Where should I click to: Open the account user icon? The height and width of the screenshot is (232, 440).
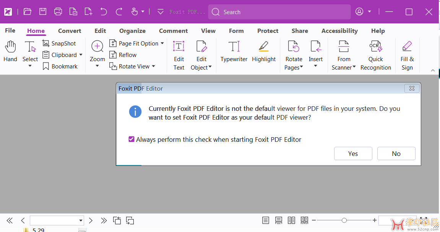359,11
